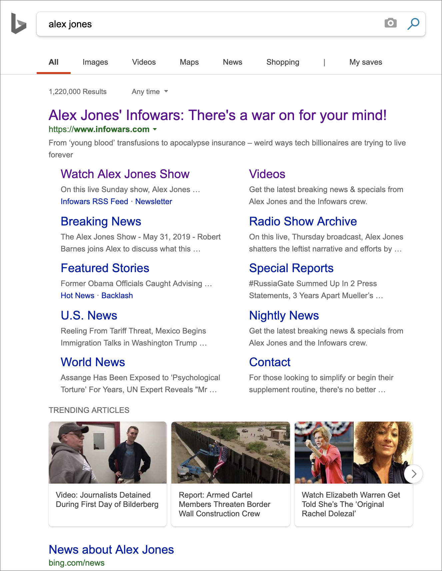The width and height of the screenshot is (442, 571).
Task: Click the magnifying glass search icon
Action: pyautogui.click(x=413, y=24)
